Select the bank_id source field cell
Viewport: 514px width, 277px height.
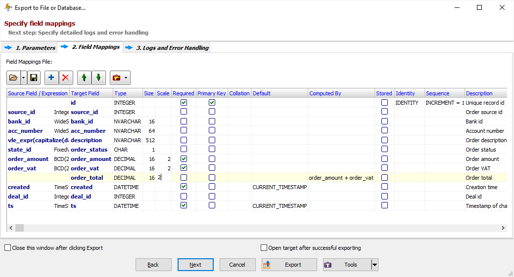coord(38,121)
